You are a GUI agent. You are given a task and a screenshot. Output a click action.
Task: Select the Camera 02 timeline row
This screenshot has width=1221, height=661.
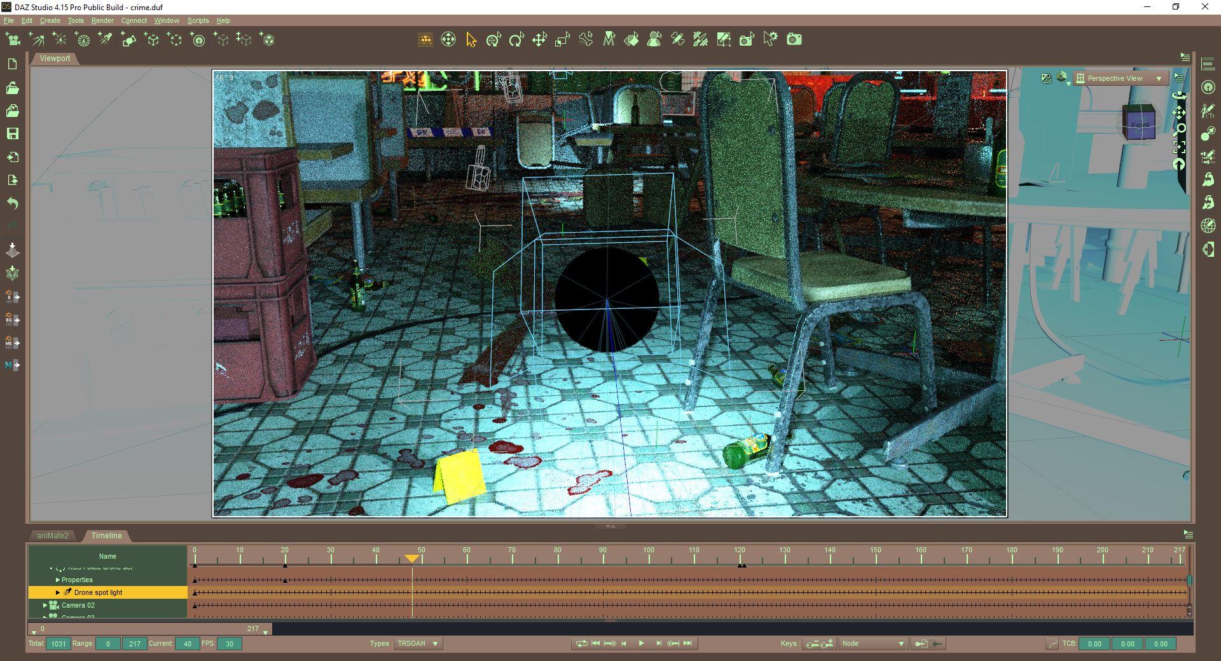tap(108, 606)
